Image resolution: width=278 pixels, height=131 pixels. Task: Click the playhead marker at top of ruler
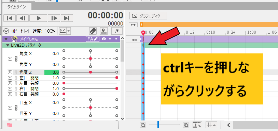143,32
